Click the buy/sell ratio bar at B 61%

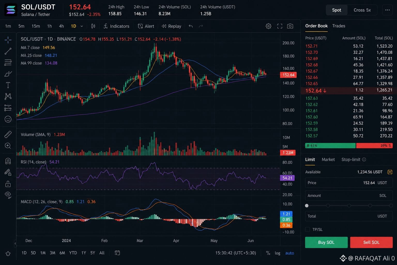click(x=330, y=146)
